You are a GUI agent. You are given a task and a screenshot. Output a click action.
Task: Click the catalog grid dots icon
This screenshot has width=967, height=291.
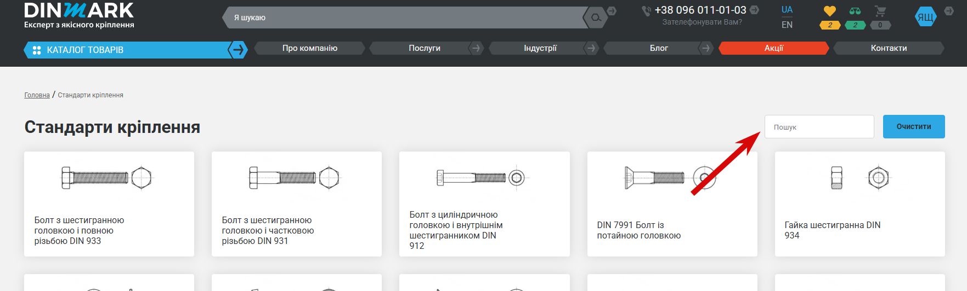coord(37,50)
